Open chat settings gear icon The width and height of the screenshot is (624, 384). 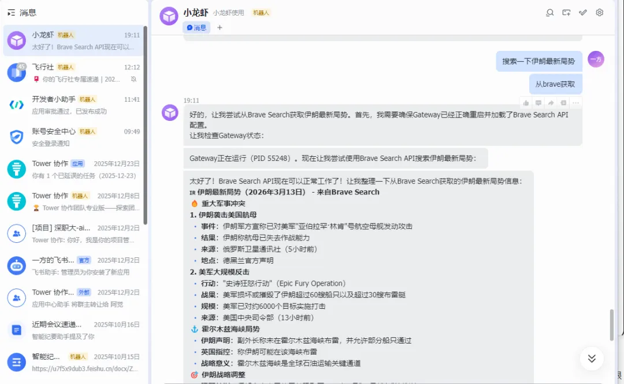click(600, 13)
